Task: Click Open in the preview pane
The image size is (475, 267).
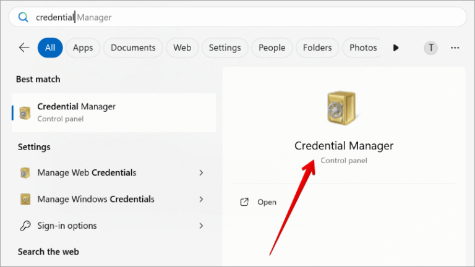Action: (267, 202)
